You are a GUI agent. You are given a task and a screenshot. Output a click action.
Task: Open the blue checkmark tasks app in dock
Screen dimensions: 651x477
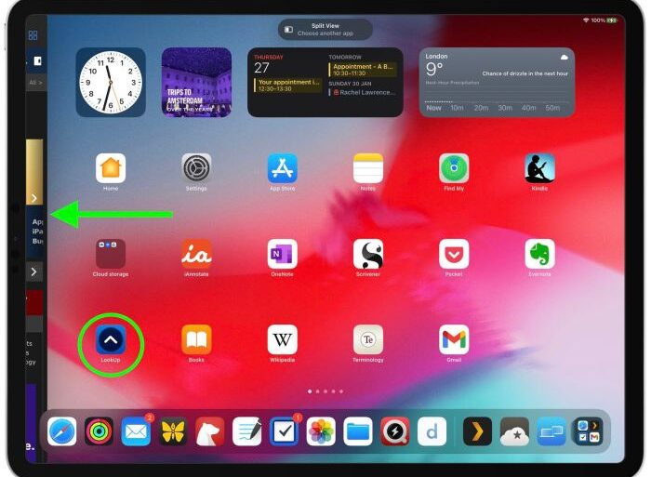pyautogui.click(x=284, y=431)
